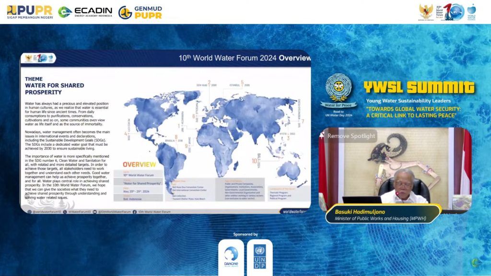Click the ECADIN Energy Academy Indonesia logo

(x=85, y=12)
